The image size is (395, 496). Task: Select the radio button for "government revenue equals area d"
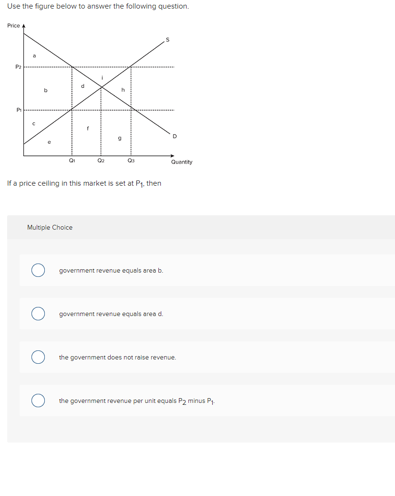38,314
